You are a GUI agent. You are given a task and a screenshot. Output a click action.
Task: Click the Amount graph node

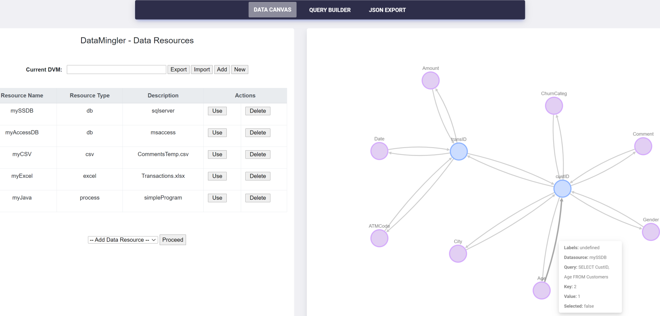pos(430,80)
